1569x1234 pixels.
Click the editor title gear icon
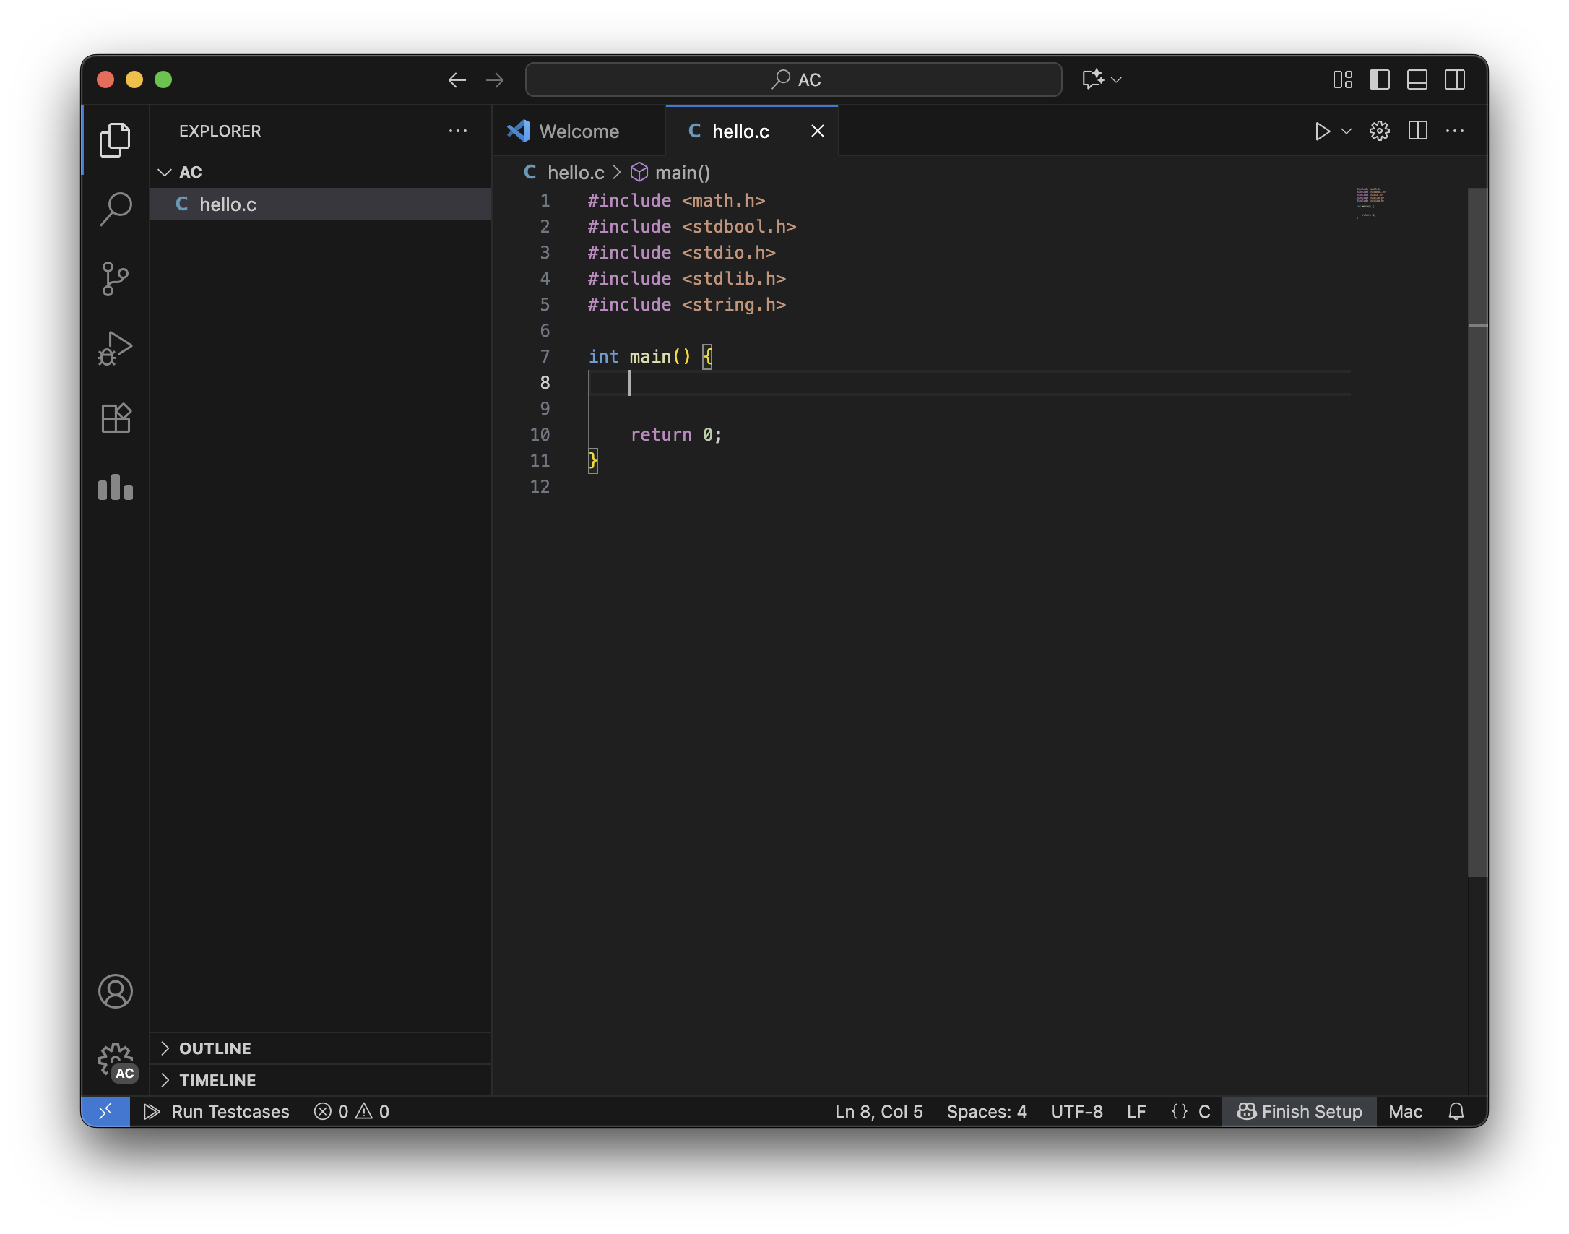[1379, 131]
